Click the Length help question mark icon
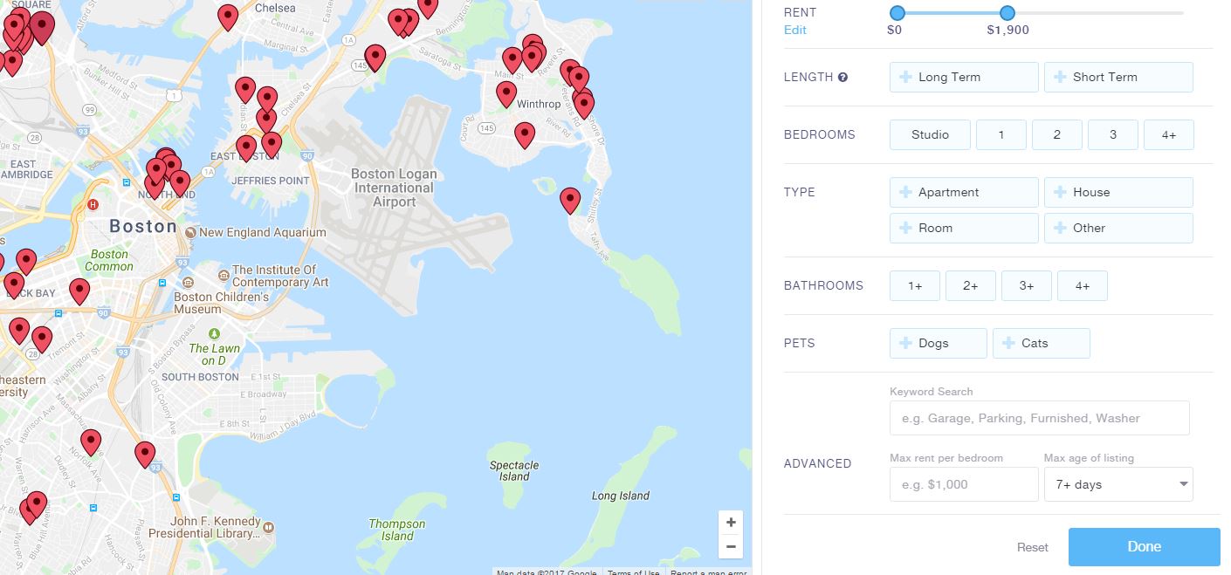The image size is (1231, 575). 842,77
